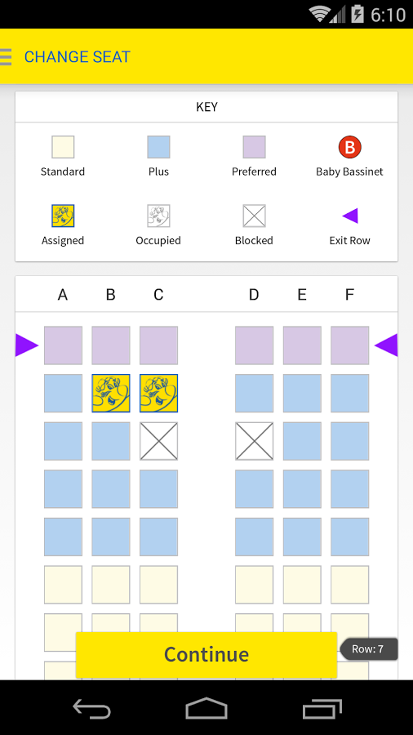Screen dimensions: 413x735
Task: Tap the Baby Bassinet icon in key
Action: point(350,147)
